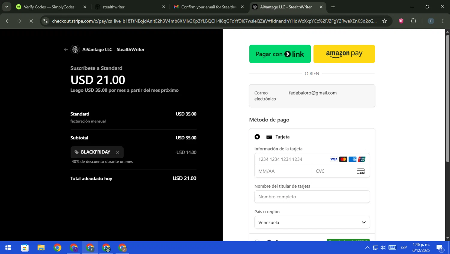Screen dimensions: 450x254
Task: View site information icon in address bar
Action: tap(46, 21)
